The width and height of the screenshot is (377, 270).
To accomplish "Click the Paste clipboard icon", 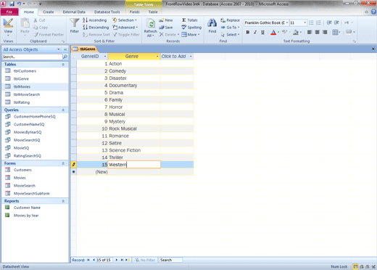I will pos(25,23).
